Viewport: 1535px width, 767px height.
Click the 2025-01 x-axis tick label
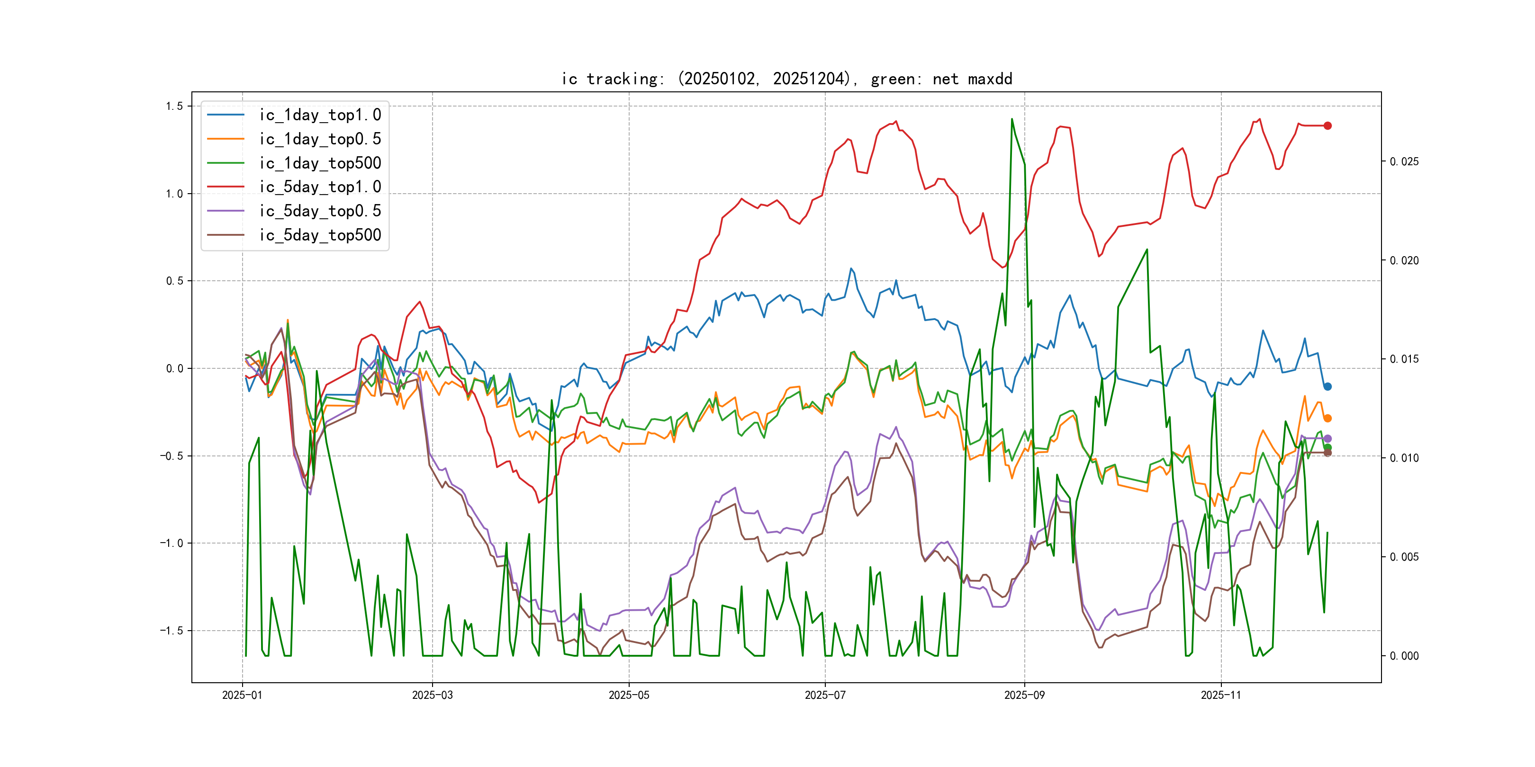(x=242, y=695)
